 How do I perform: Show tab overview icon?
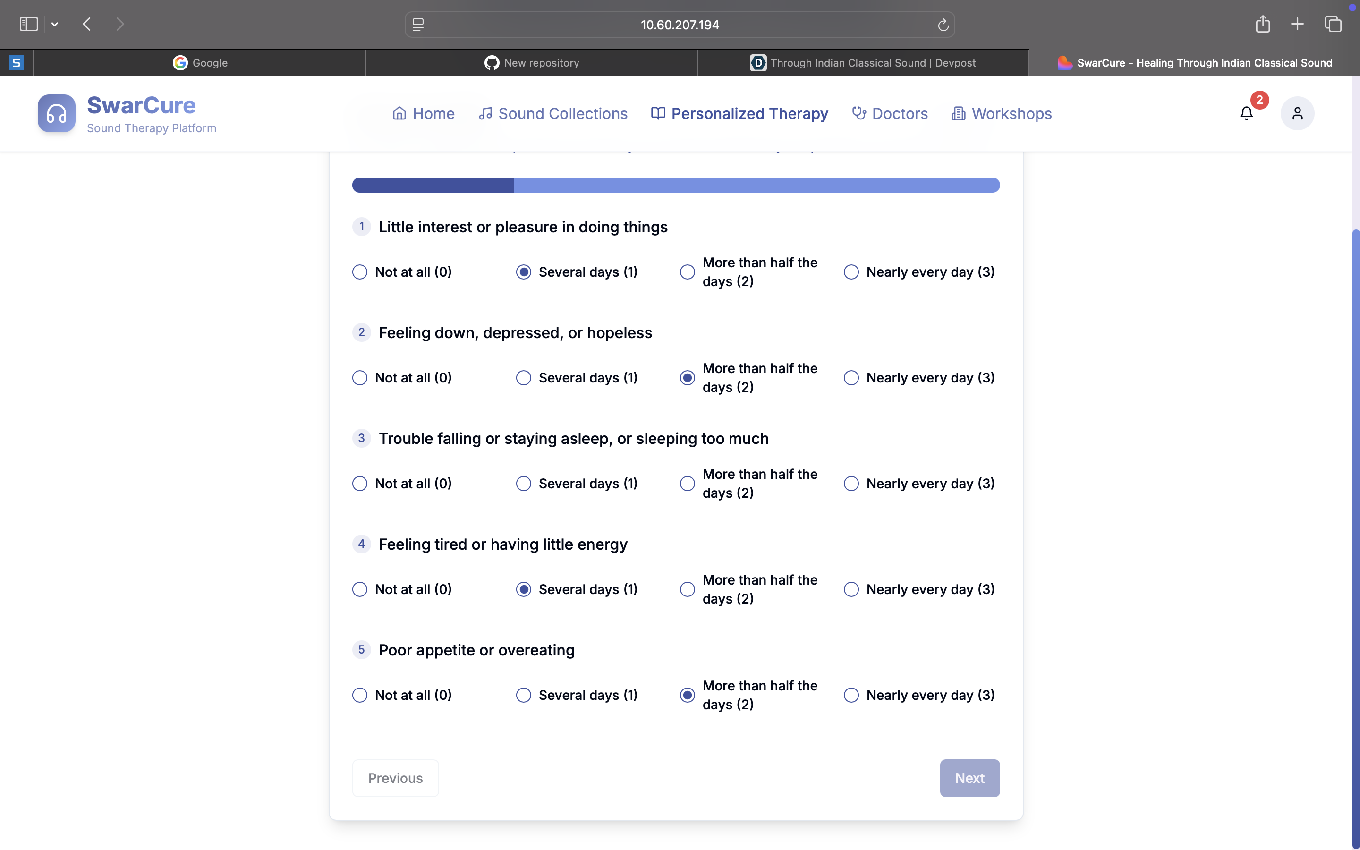(1333, 24)
